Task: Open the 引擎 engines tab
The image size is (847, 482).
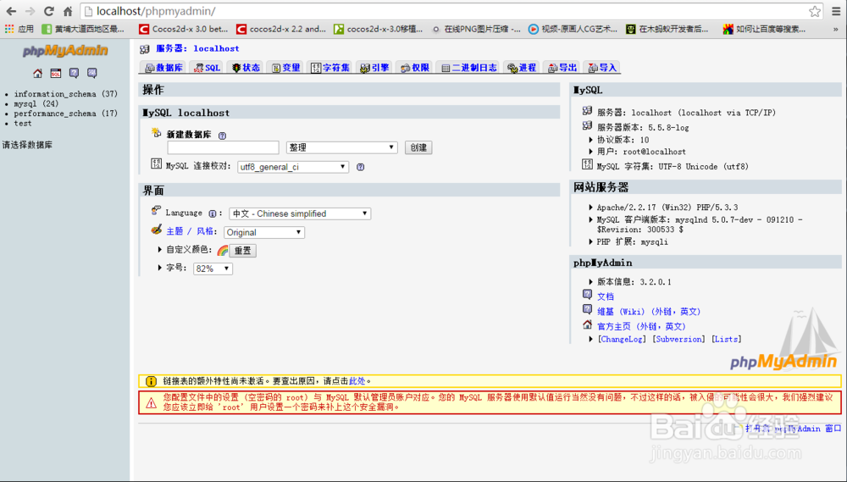Action: pyautogui.click(x=375, y=68)
